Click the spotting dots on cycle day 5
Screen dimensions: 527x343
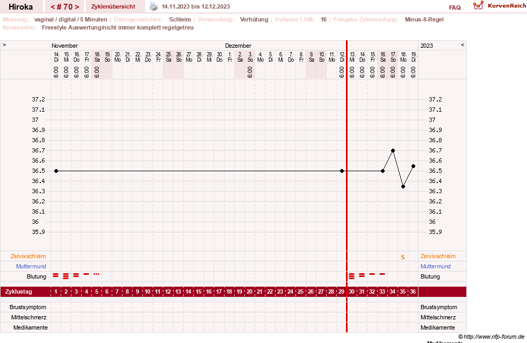pyautogui.click(x=97, y=274)
